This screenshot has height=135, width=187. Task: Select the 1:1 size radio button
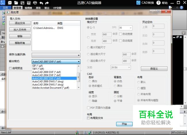coord(88,27)
